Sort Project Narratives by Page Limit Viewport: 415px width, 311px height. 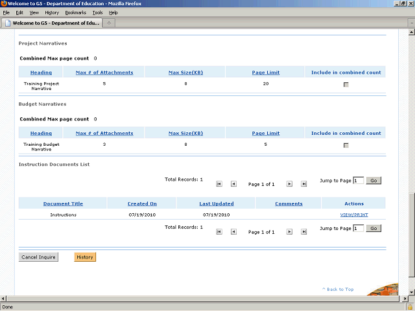pos(266,73)
